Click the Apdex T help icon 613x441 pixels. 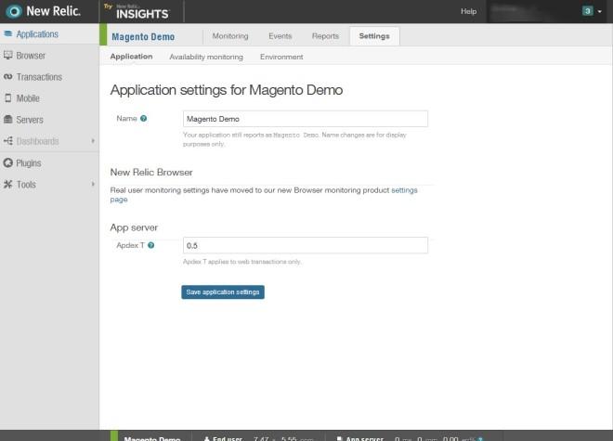point(150,246)
